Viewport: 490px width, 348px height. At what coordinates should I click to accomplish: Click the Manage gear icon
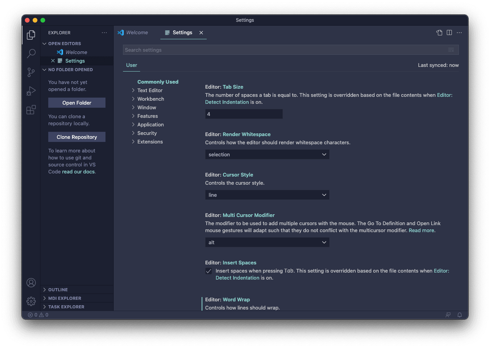[31, 301]
